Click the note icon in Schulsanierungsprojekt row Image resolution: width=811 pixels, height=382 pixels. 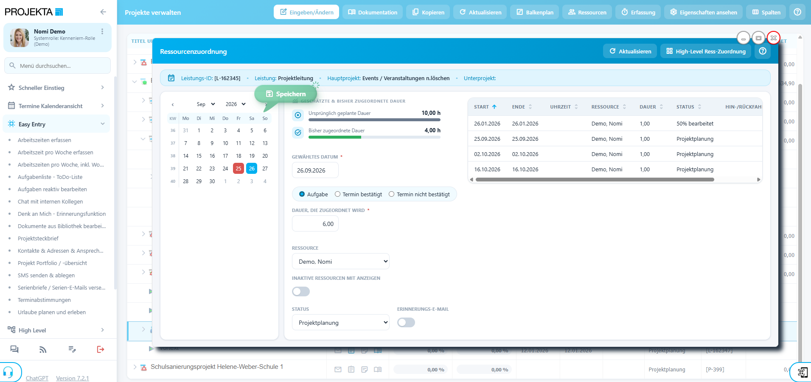click(365, 370)
